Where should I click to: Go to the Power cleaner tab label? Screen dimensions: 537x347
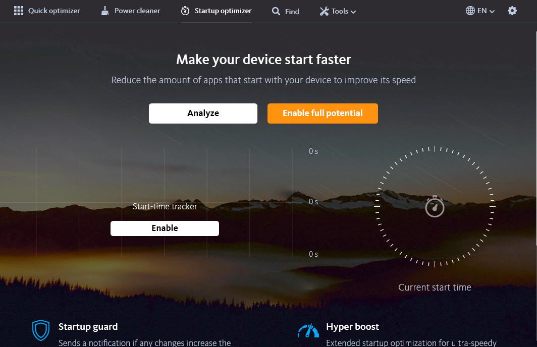coord(137,11)
